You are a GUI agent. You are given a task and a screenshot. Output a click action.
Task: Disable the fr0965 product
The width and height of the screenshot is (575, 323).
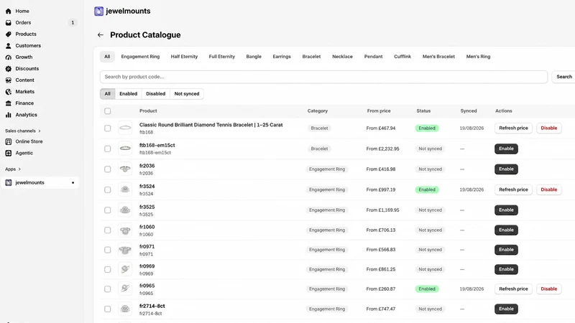(x=548, y=289)
